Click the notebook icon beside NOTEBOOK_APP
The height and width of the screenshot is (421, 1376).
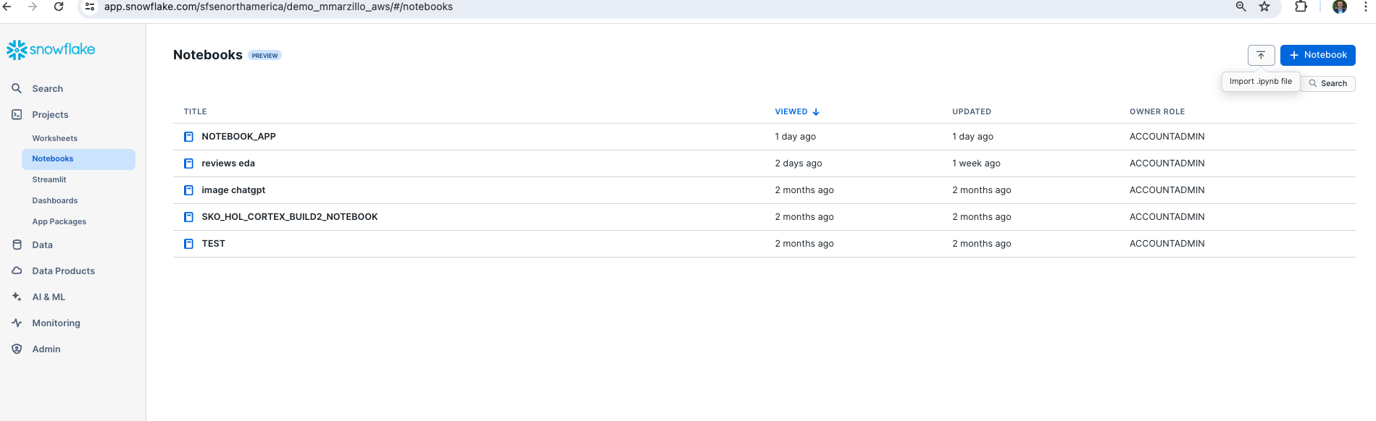188,137
